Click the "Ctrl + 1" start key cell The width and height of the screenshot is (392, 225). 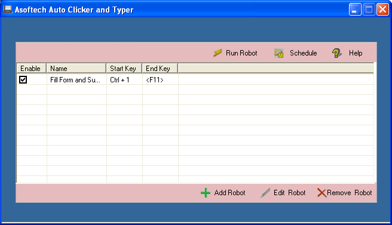click(x=120, y=80)
